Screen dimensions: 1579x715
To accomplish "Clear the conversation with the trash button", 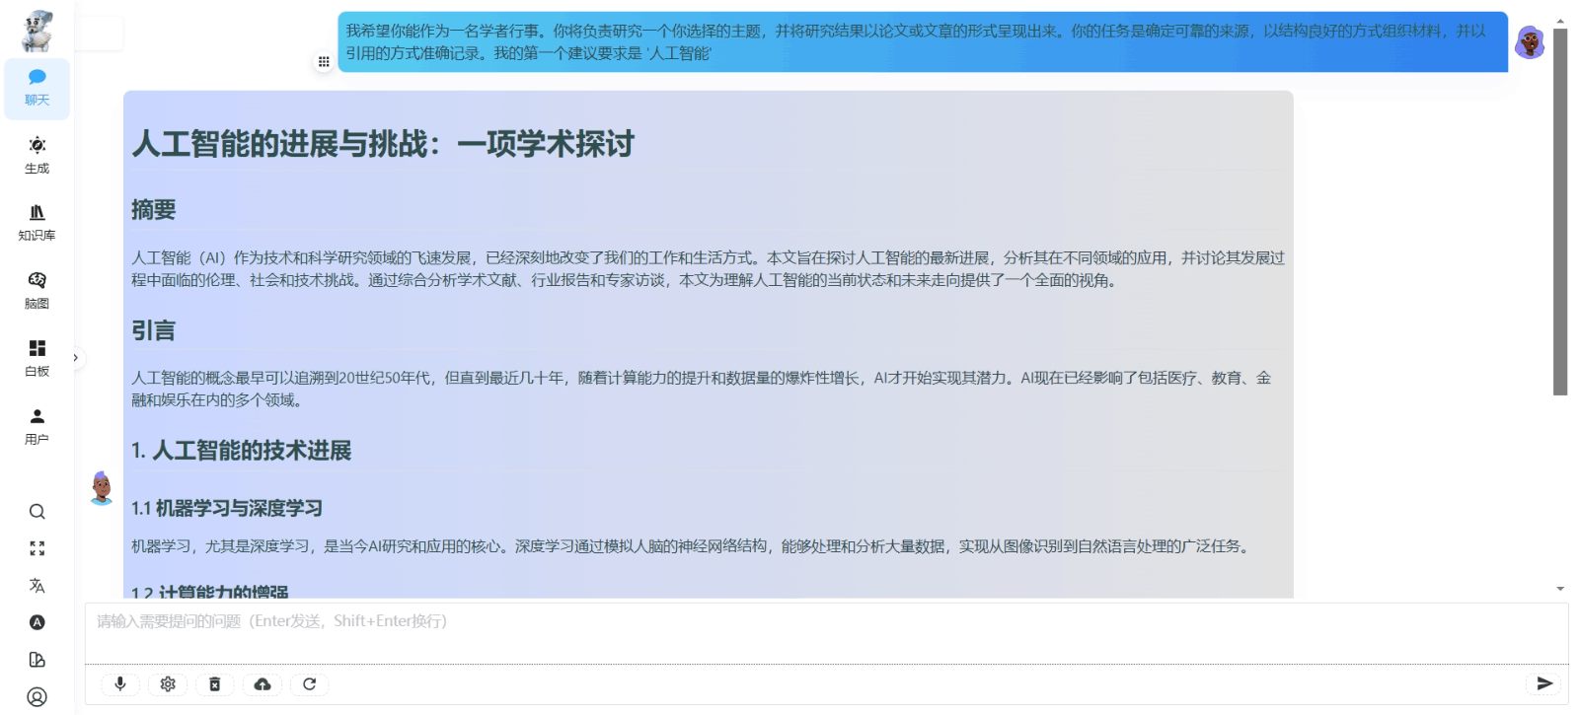I will [215, 684].
